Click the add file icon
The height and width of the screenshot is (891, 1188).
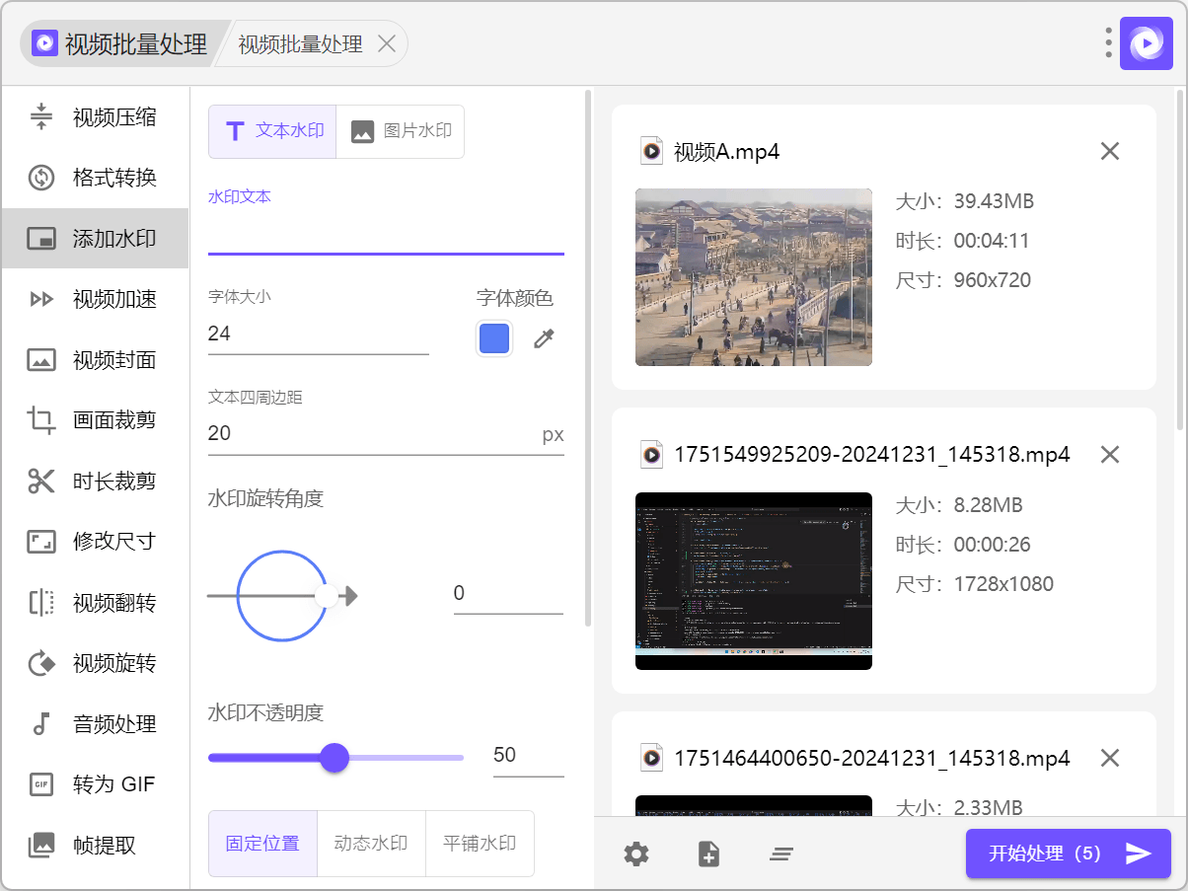pos(708,854)
